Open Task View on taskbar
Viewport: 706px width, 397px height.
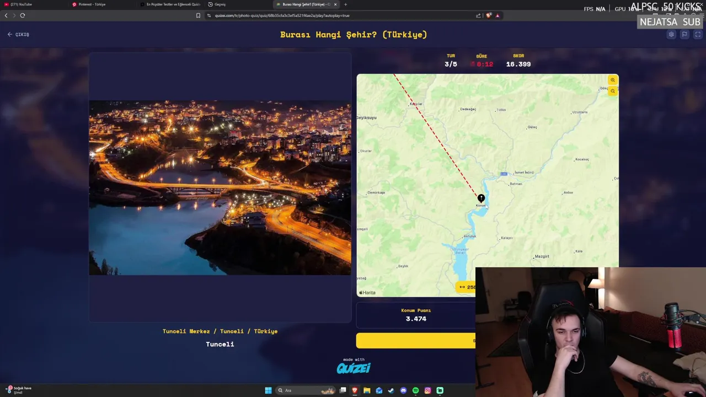(343, 390)
